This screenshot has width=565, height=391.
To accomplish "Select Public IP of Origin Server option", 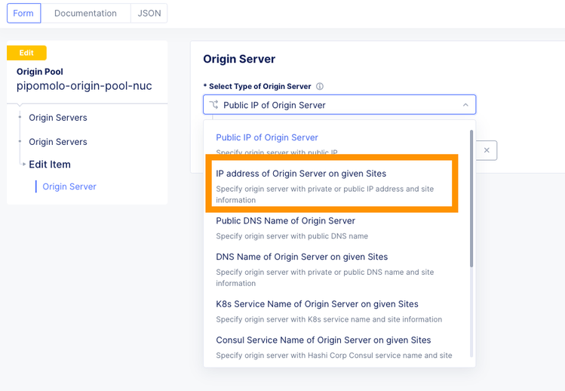I will [x=267, y=137].
